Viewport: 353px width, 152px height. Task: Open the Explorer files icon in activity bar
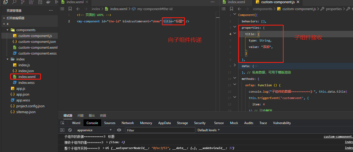6,2
